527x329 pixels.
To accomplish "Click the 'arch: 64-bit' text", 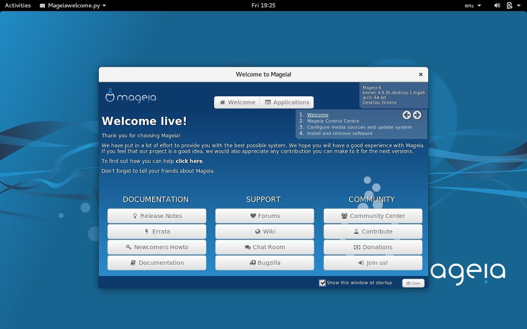I will click(374, 98).
